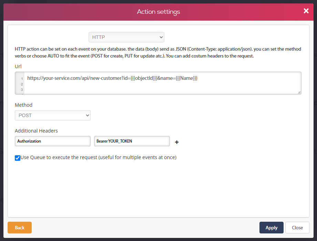317x241 pixels.
Task: Click the 'Action settings' title text
Action: [158, 12]
